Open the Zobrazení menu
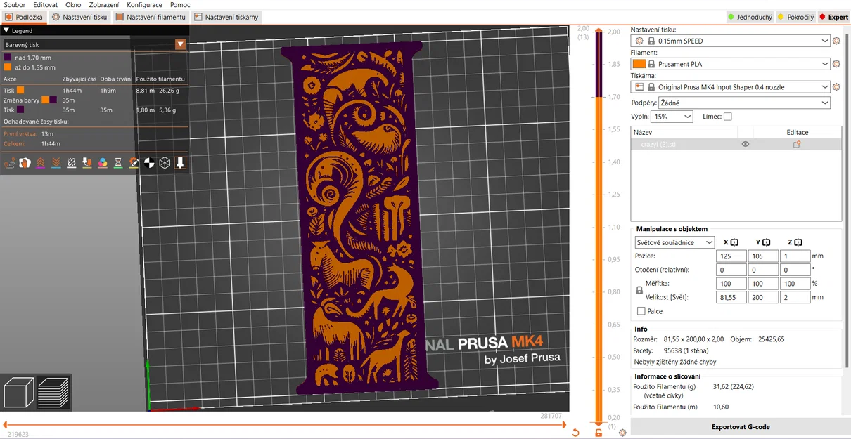This screenshot has height=439, width=851. (103, 5)
